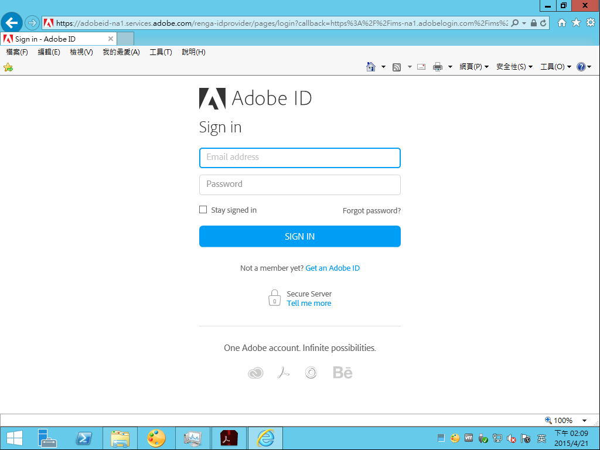Click Internet Explorer taskbar icon
Image resolution: width=600 pixels, height=450 pixels.
click(265, 438)
